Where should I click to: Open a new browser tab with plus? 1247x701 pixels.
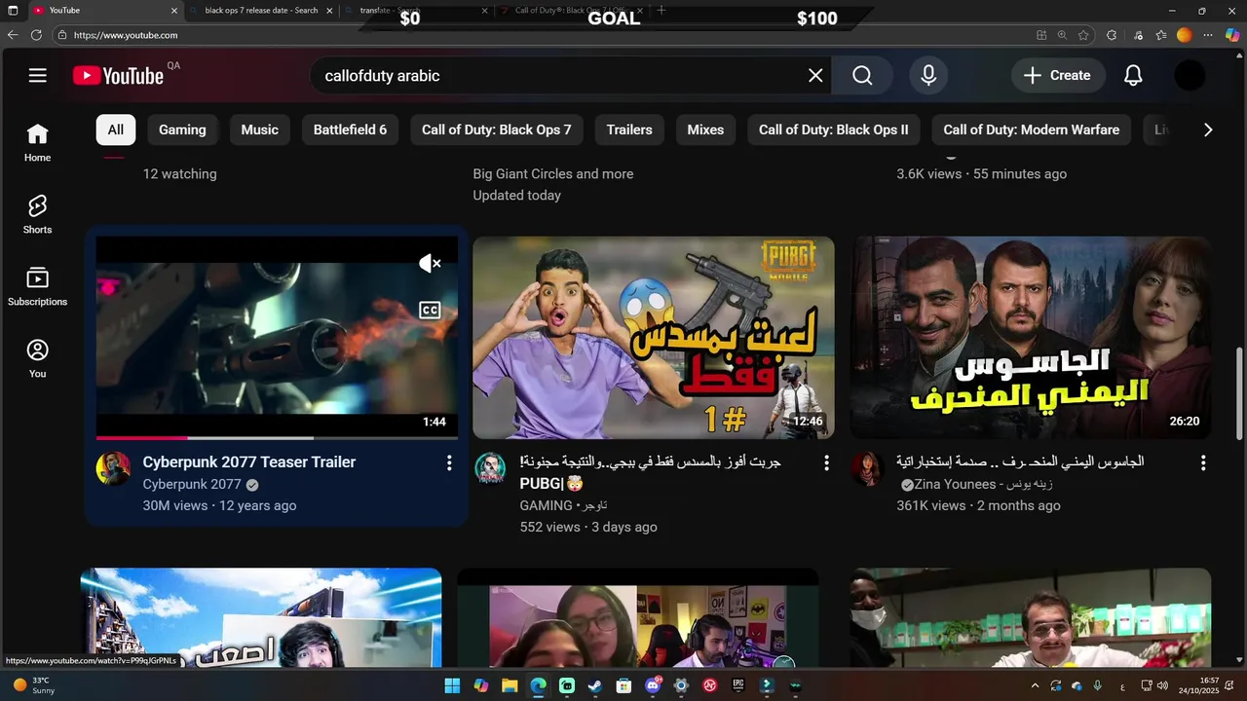[661, 10]
